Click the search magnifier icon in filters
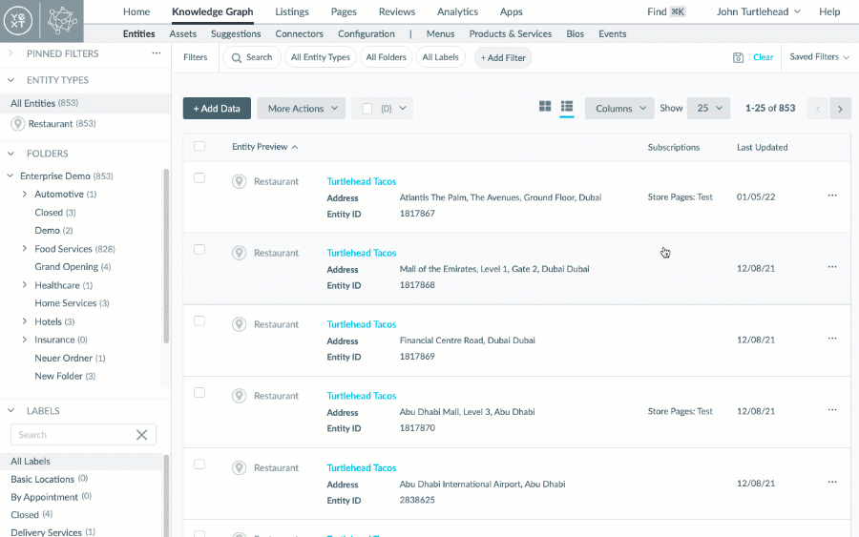Image resolution: width=859 pixels, height=537 pixels. tap(236, 57)
